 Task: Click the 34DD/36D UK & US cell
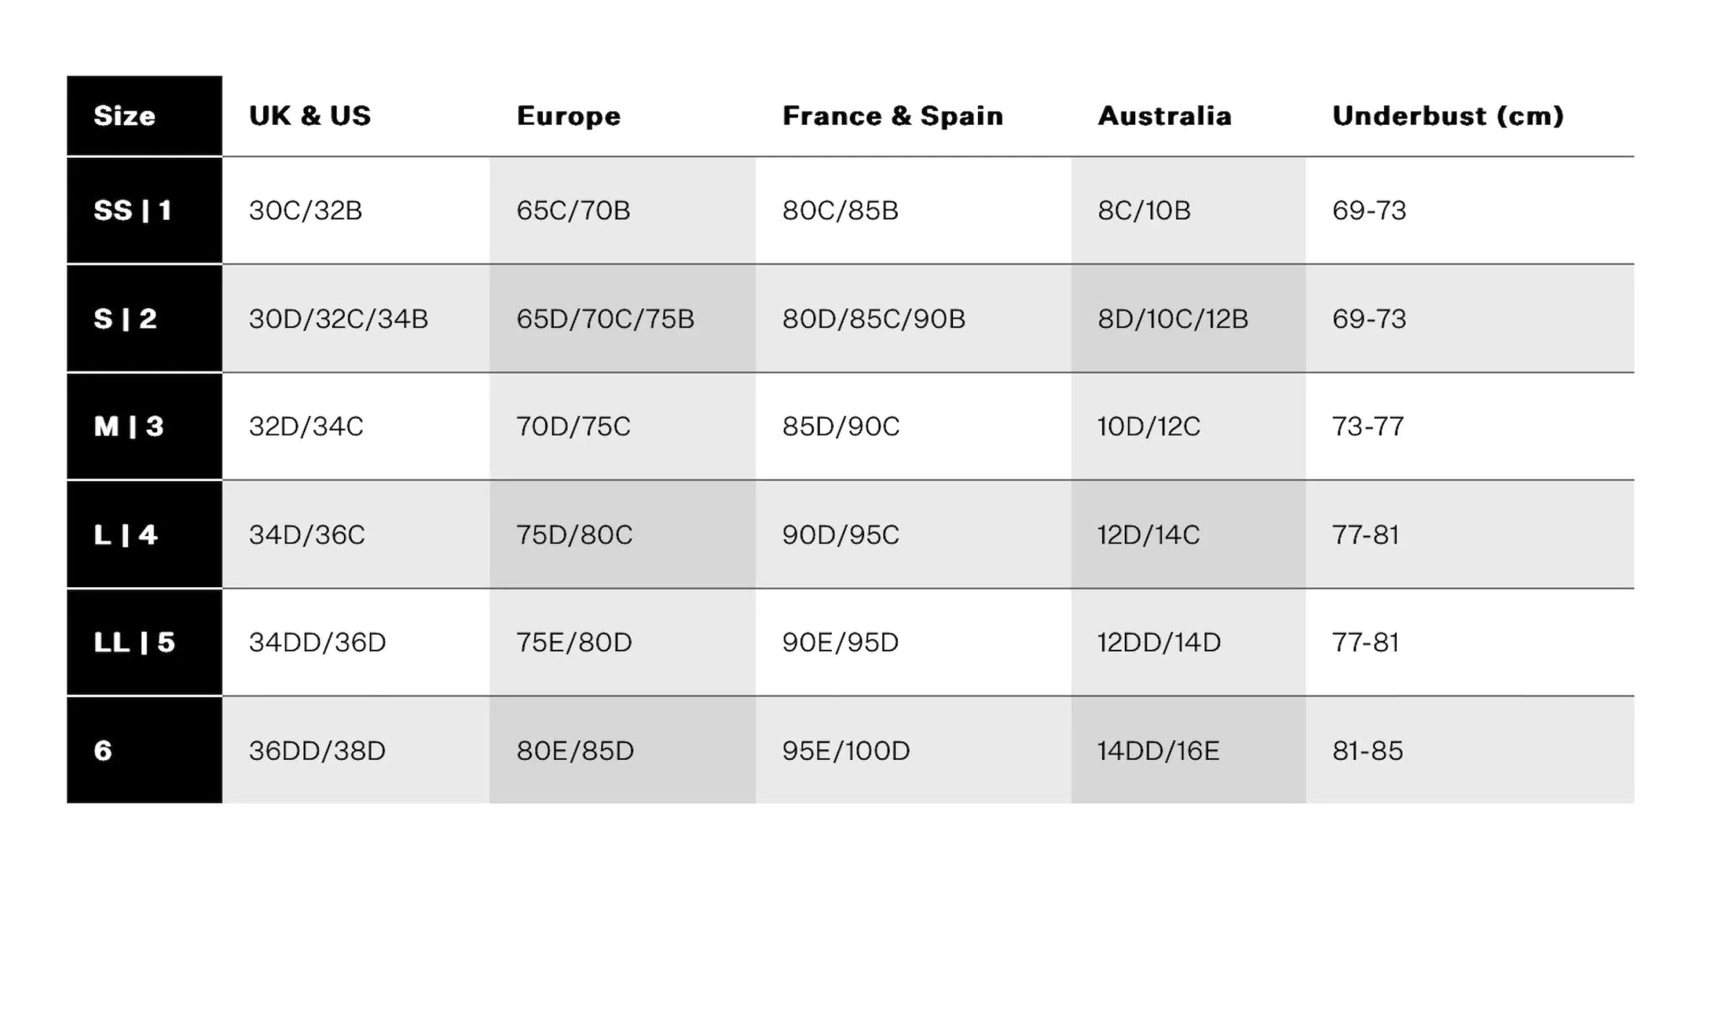(317, 642)
